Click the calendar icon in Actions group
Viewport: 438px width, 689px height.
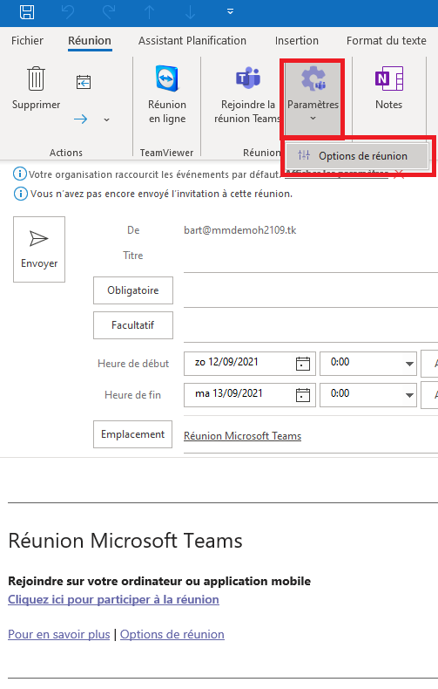pyautogui.click(x=84, y=82)
